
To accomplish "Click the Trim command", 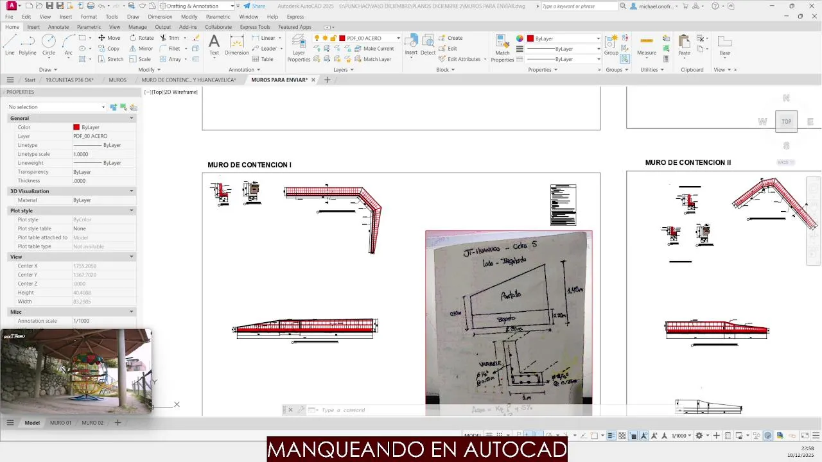I will [170, 38].
